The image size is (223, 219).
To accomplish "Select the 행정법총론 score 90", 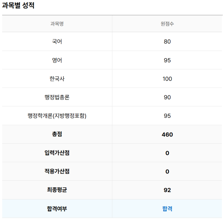I will tap(167, 97).
